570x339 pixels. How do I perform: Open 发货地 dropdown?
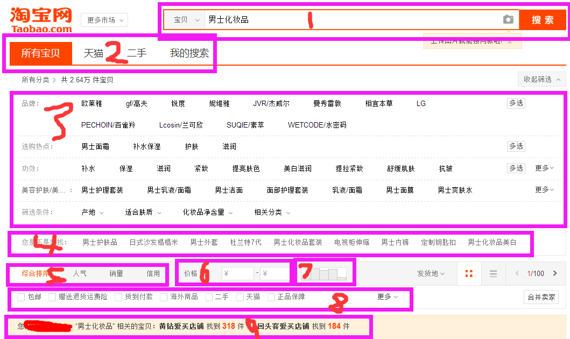point(431,273)
